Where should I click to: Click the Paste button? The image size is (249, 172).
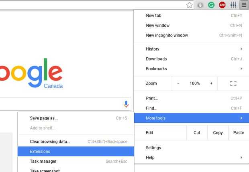[239, 133]
